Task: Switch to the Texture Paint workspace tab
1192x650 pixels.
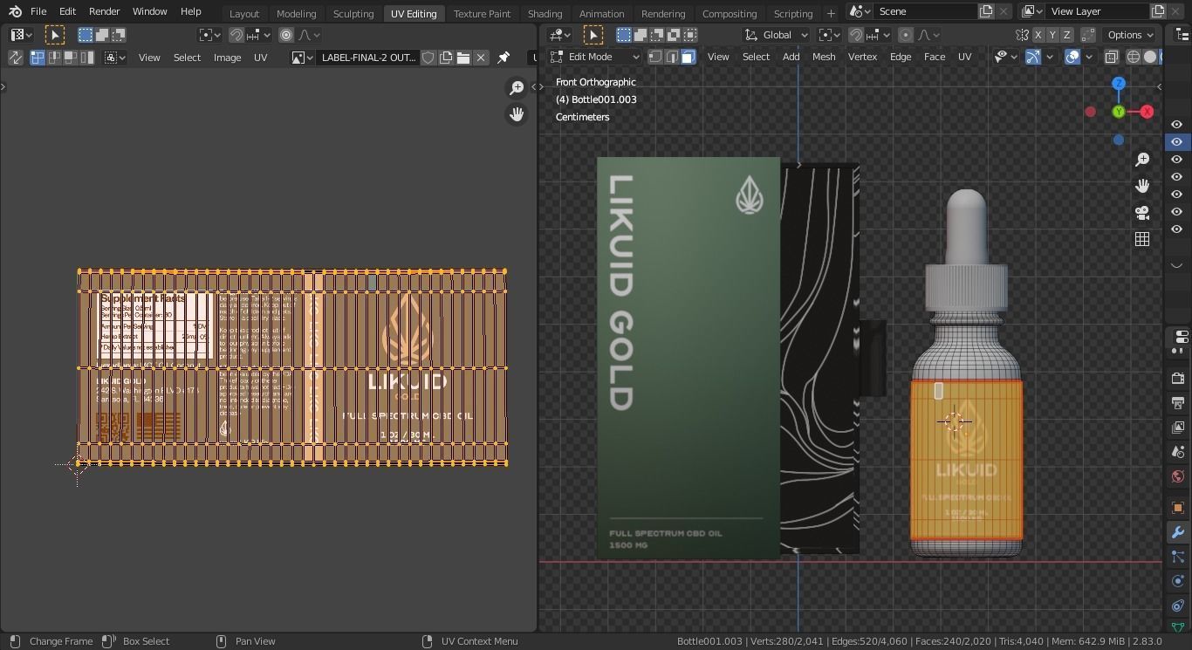Action: click(x=482, y=13)
